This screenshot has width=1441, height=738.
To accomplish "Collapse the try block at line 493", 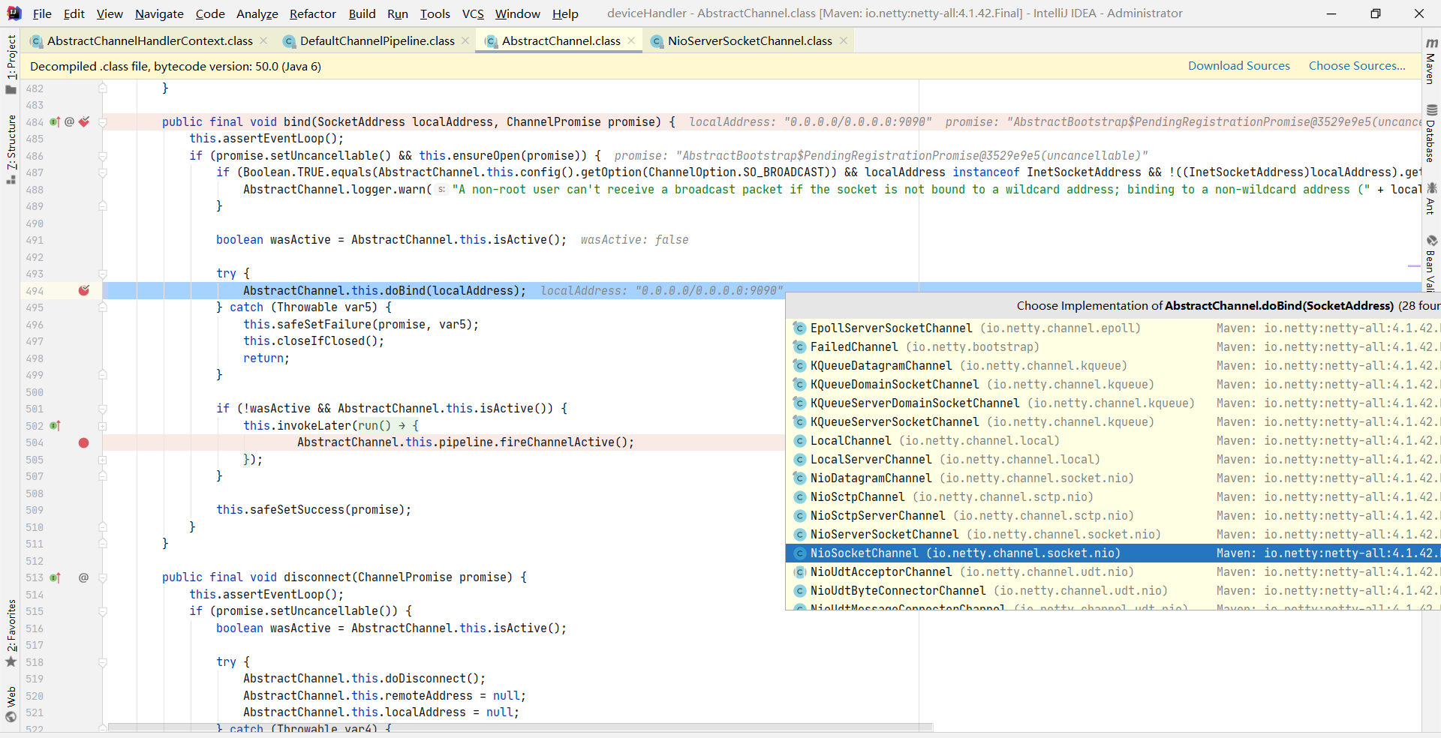I will (x=103, y=274).
